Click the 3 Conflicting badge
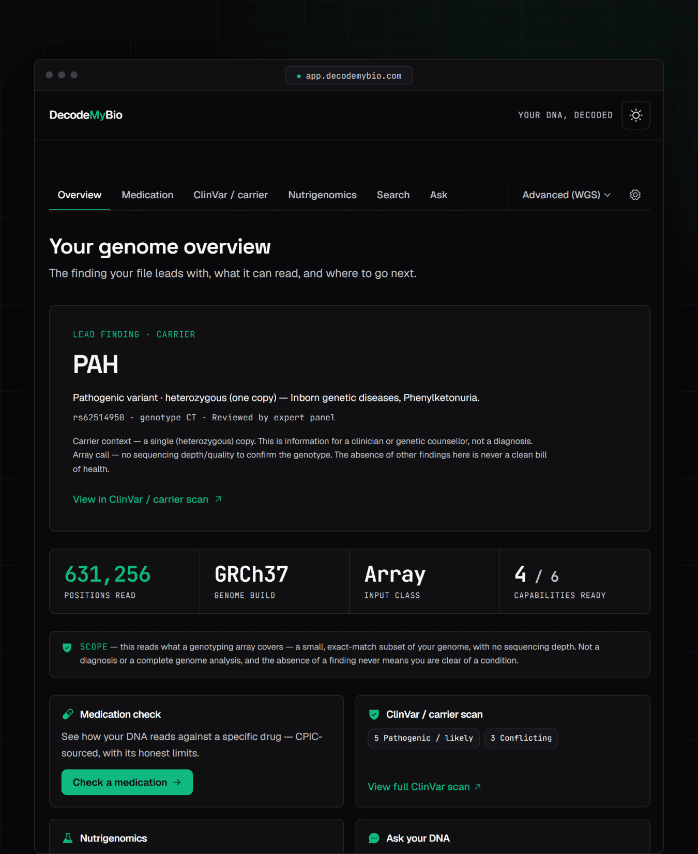 [521, 738]
